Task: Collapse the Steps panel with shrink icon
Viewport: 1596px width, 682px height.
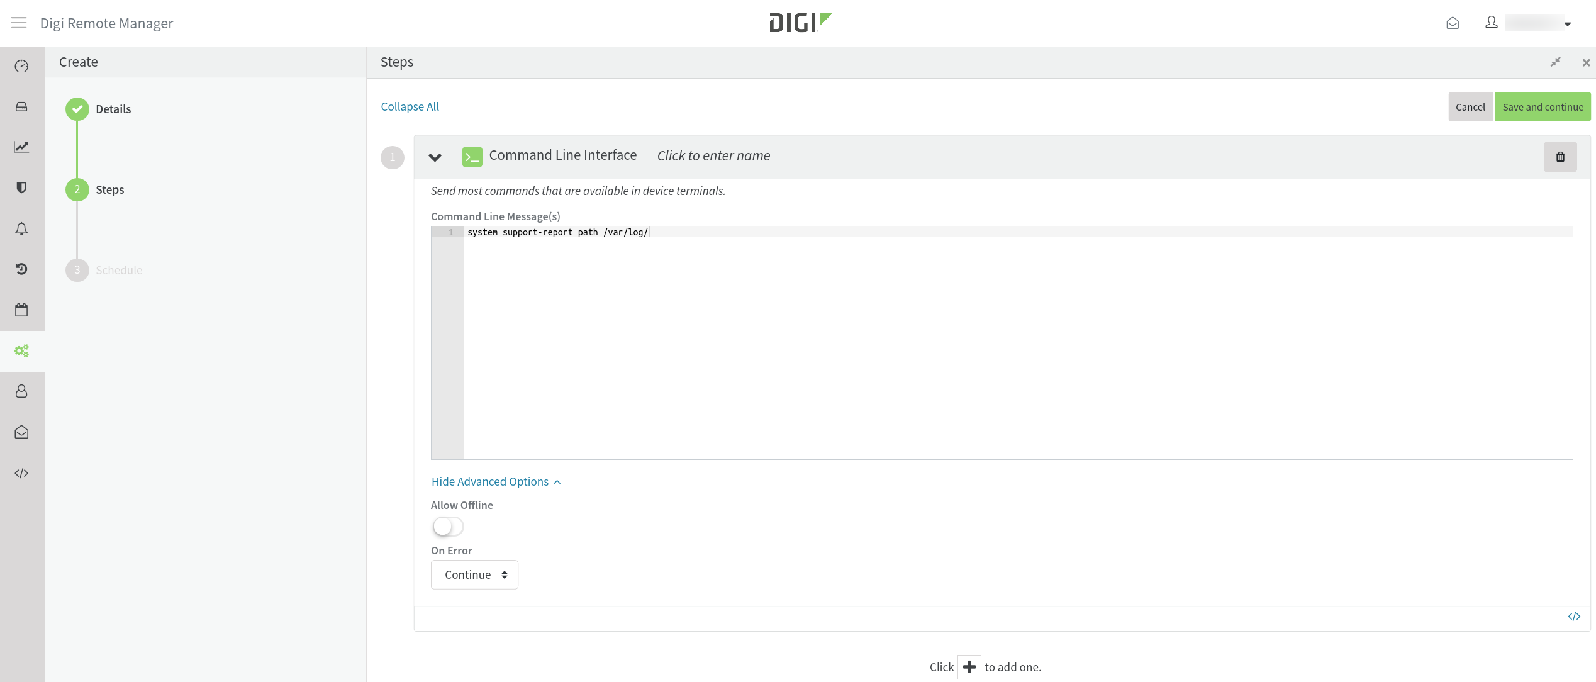Action: 1555,62
